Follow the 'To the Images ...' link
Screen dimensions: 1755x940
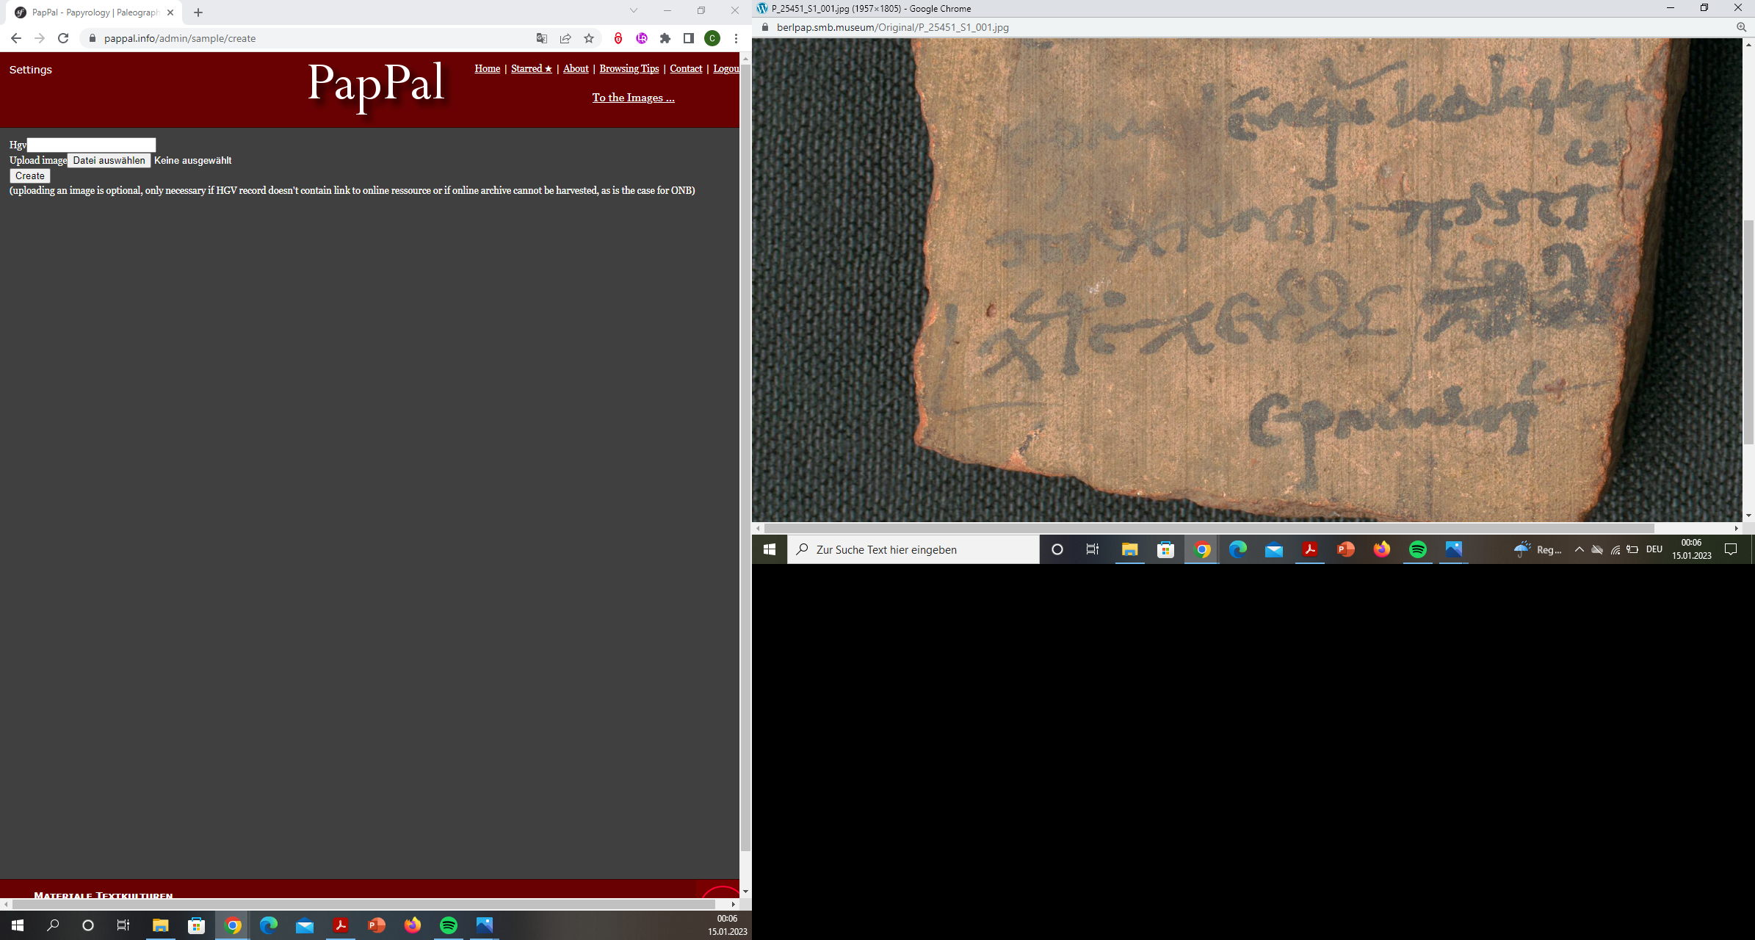pos(634,98)
